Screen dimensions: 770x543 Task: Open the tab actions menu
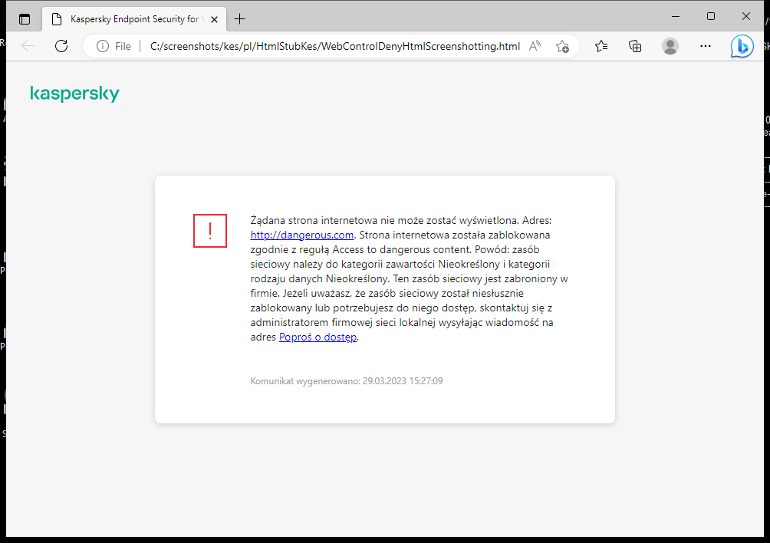(25, 18)
